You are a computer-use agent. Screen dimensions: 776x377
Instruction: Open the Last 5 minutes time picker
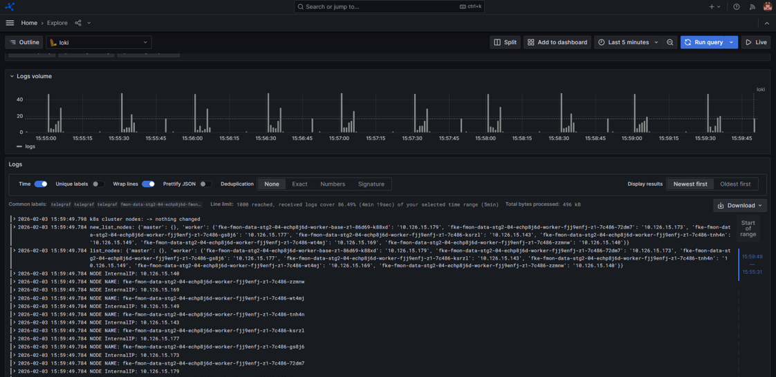coord(629,42)
